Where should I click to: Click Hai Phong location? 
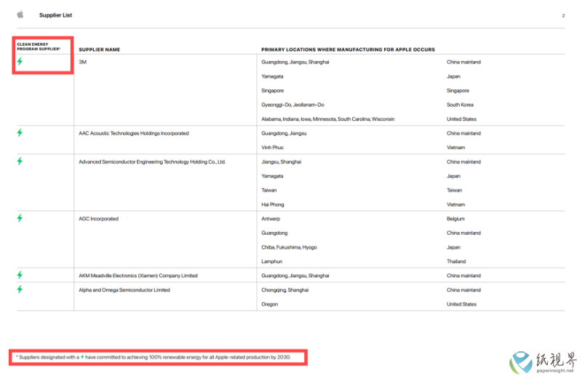pyautogui.click(x=272, y=204)
